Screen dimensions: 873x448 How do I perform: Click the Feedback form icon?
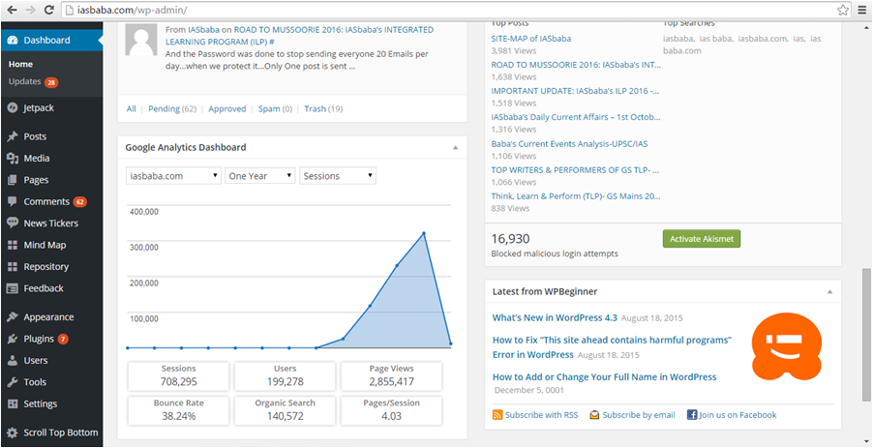click(13, 288)
